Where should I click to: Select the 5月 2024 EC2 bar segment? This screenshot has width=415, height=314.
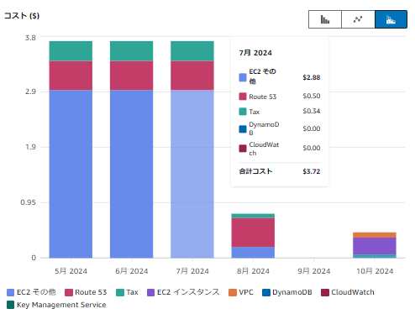point(71,174)
